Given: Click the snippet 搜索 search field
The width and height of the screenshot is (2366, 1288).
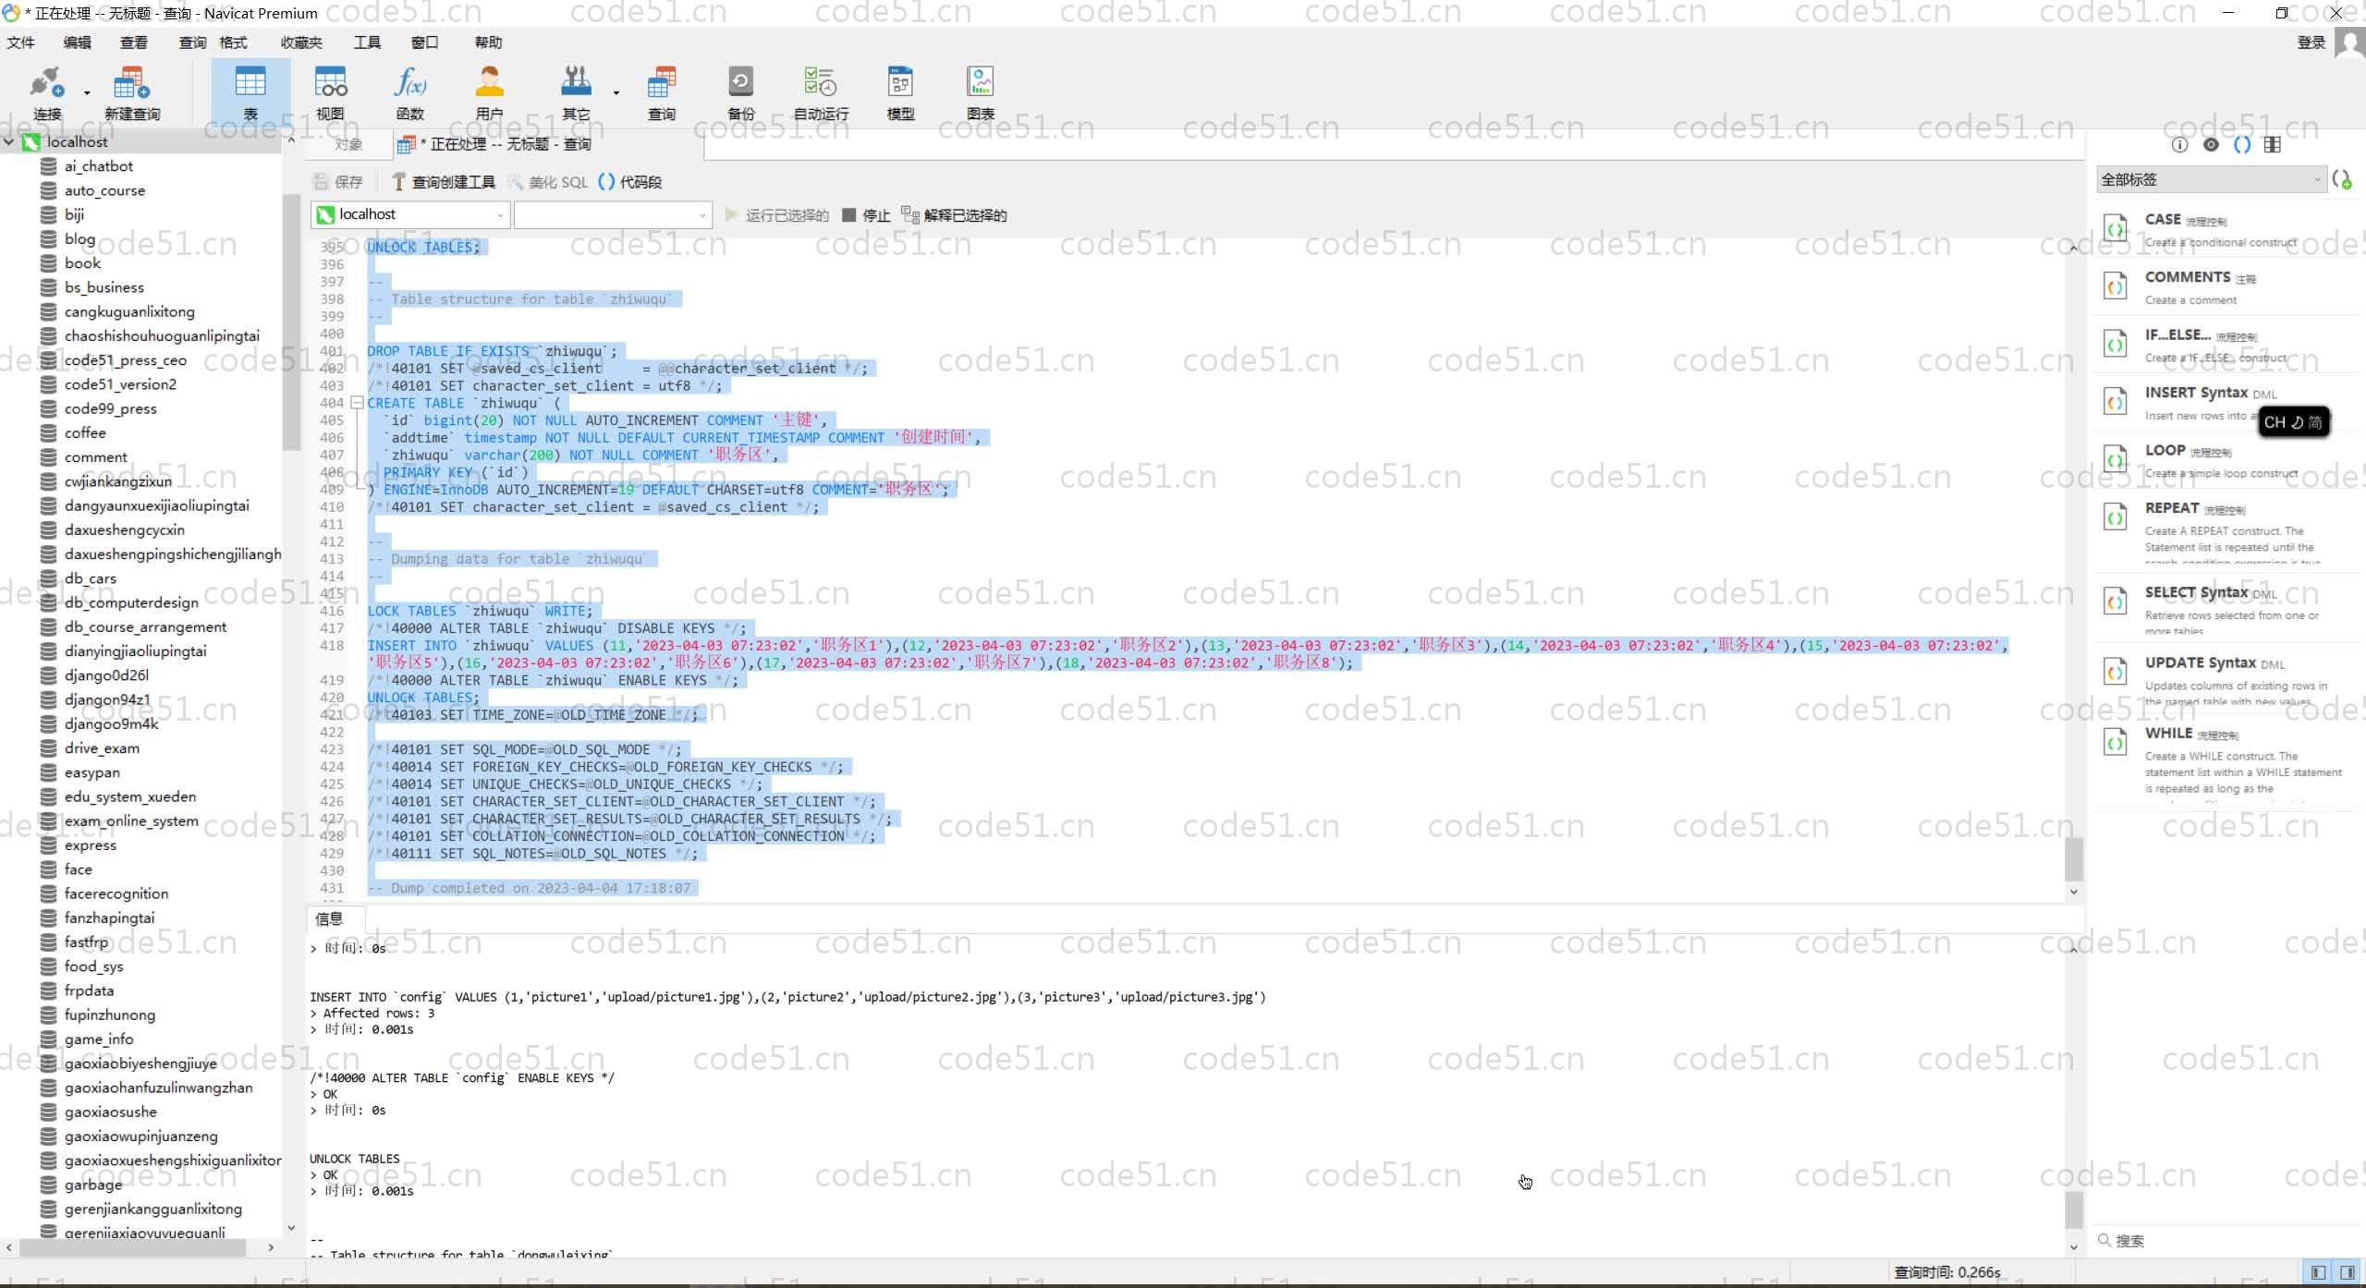Looking at the screenshot, I should pyautogui.click(x=2218, y=1240).
